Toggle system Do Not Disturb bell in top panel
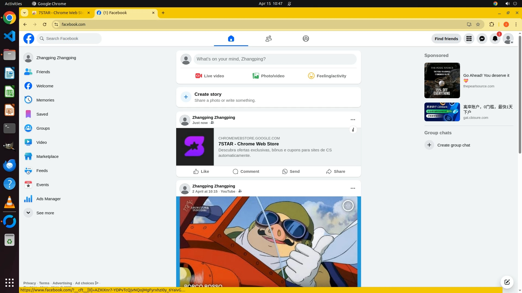This screenshot has width=522, height=293. click(x=289, y=4)
